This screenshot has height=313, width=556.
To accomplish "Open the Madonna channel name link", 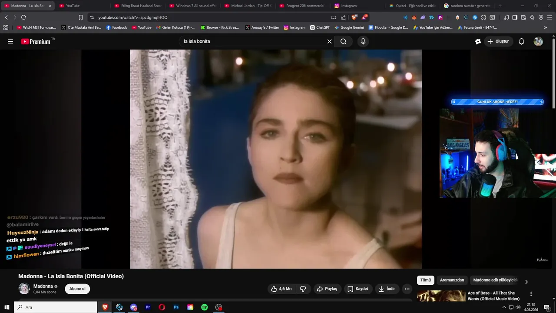I will pos(43,286).
